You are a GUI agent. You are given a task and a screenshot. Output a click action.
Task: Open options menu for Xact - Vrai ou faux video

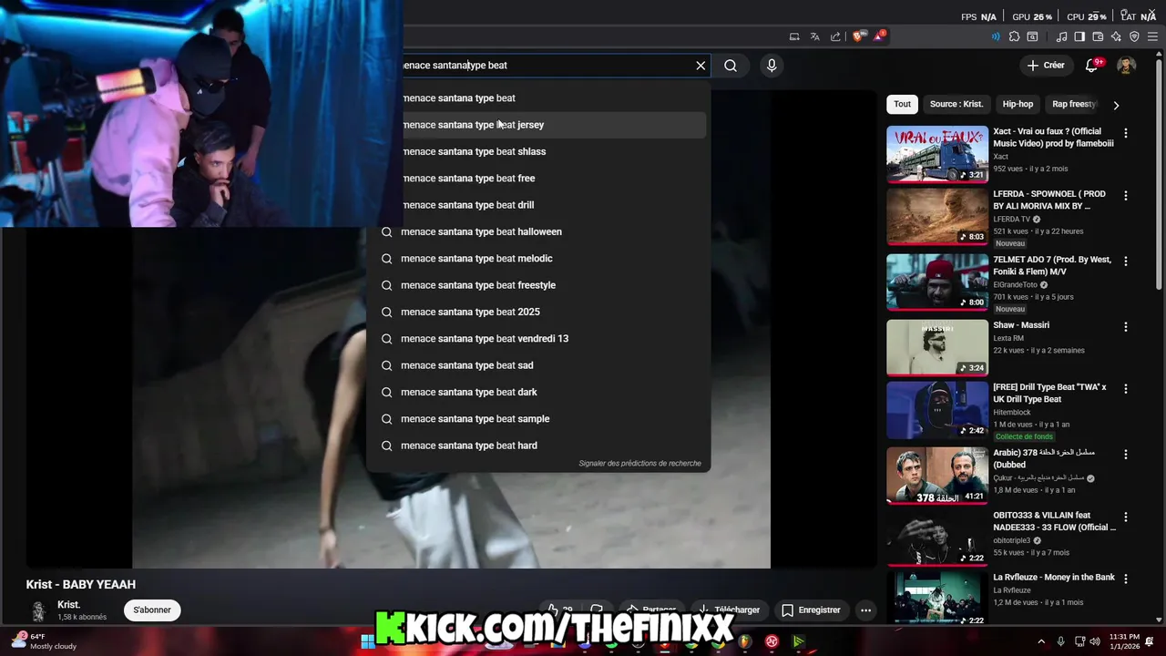click(x=1126, y=133)
